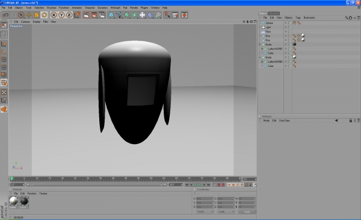Toggle the visibility dots for the Floor object
Viewport: 361px width, 220px height.
click(289, 31)
